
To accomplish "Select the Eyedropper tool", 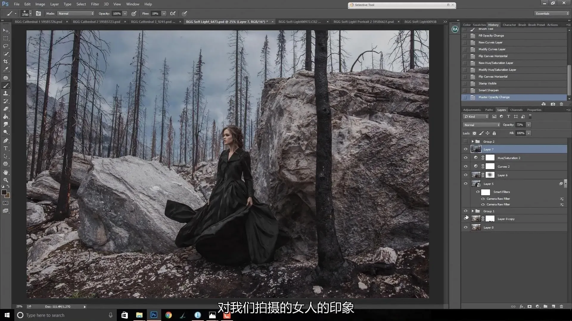I will click(x=6, y=69).
